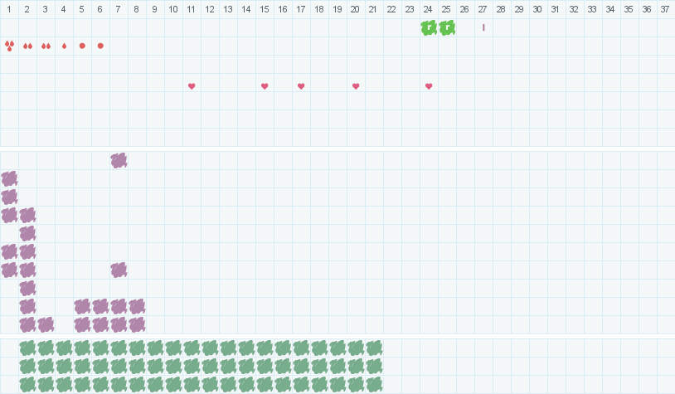
Task: Click the pink heart icon on day 11
Action: [192, 86]
